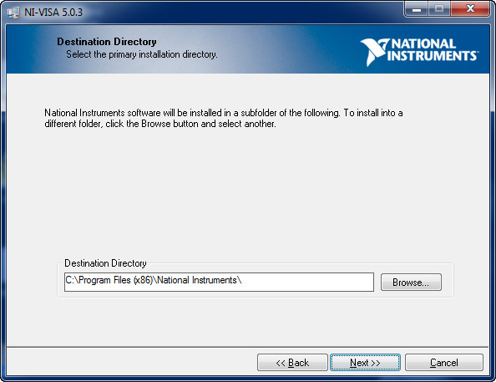
Task: Focus the Destination Directory path field
Action: pos(219,282)
